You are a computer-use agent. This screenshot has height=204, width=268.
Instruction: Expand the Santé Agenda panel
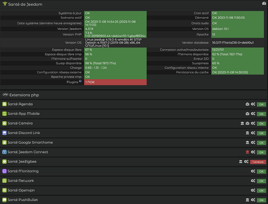[20, 104]
